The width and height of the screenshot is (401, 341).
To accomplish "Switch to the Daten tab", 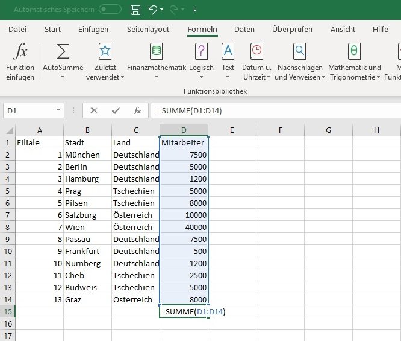I will point(244,29).
